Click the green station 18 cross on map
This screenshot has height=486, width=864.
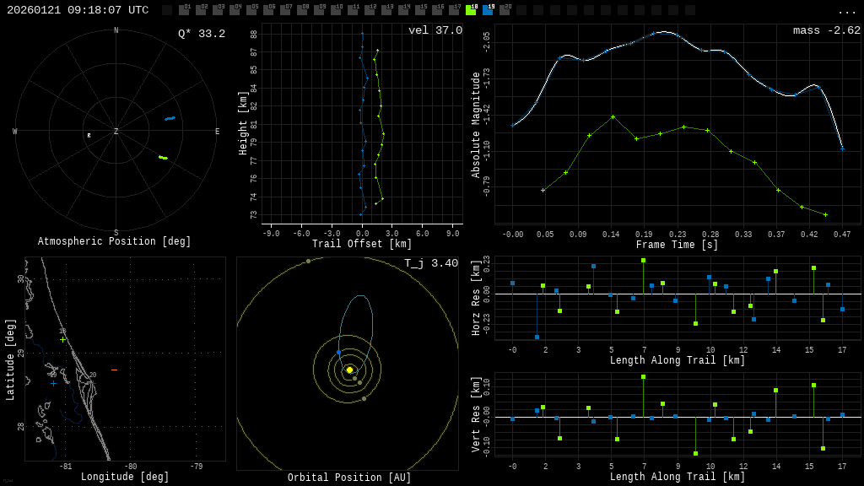tap(62, 339)
